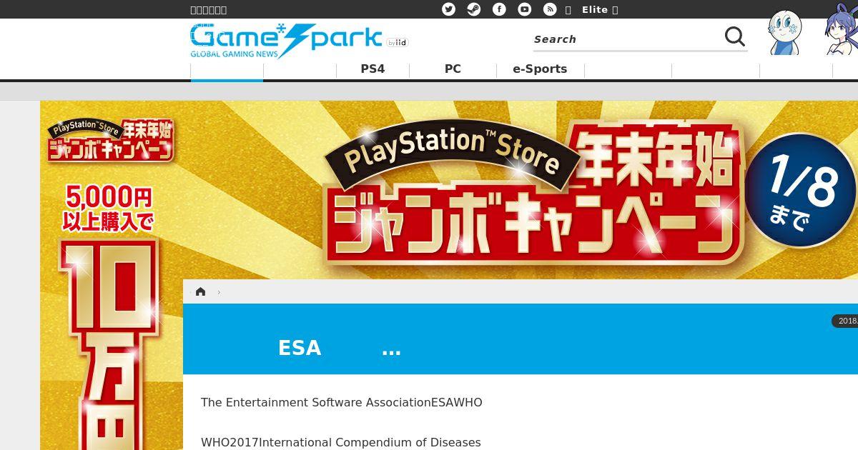
Task: Open the PC navigation tab
Action: (x=453, y=69)
